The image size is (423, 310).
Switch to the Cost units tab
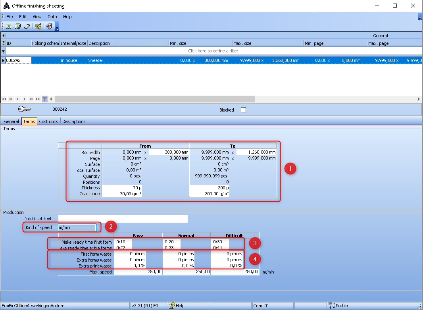(x=48, y=121)
